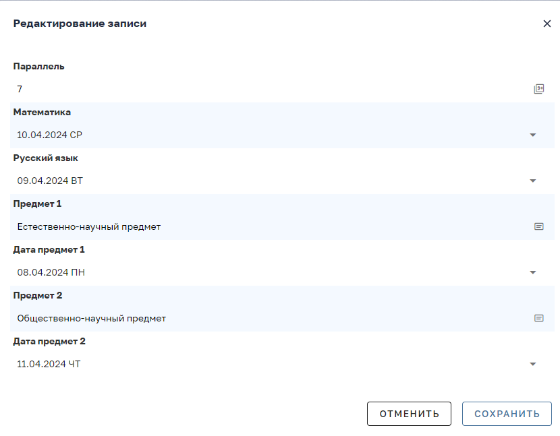
Task: Select the 11.04.2024 ЧТ date value
Action: click(49, 365)
